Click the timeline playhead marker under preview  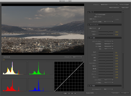pyautogui.click(x=4, y=60)
